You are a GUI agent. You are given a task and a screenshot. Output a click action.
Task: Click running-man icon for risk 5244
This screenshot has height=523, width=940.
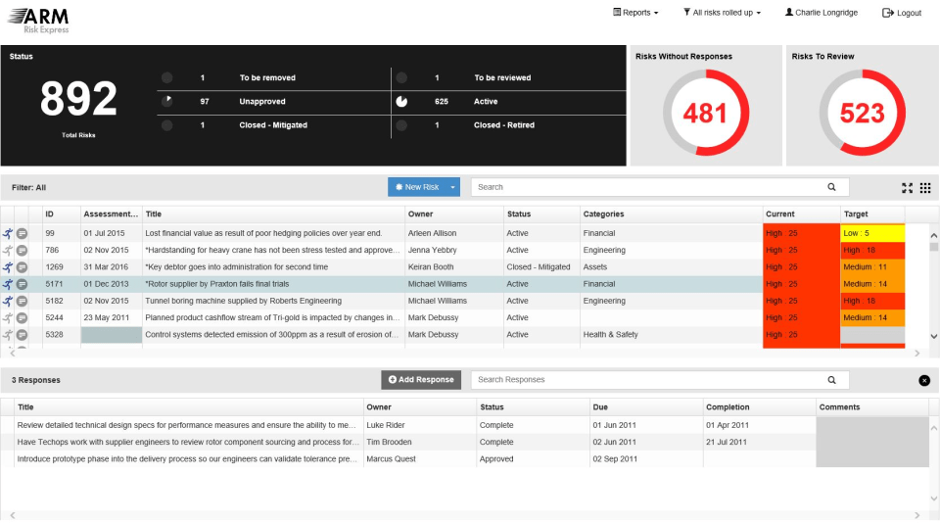tap(8, 317)
